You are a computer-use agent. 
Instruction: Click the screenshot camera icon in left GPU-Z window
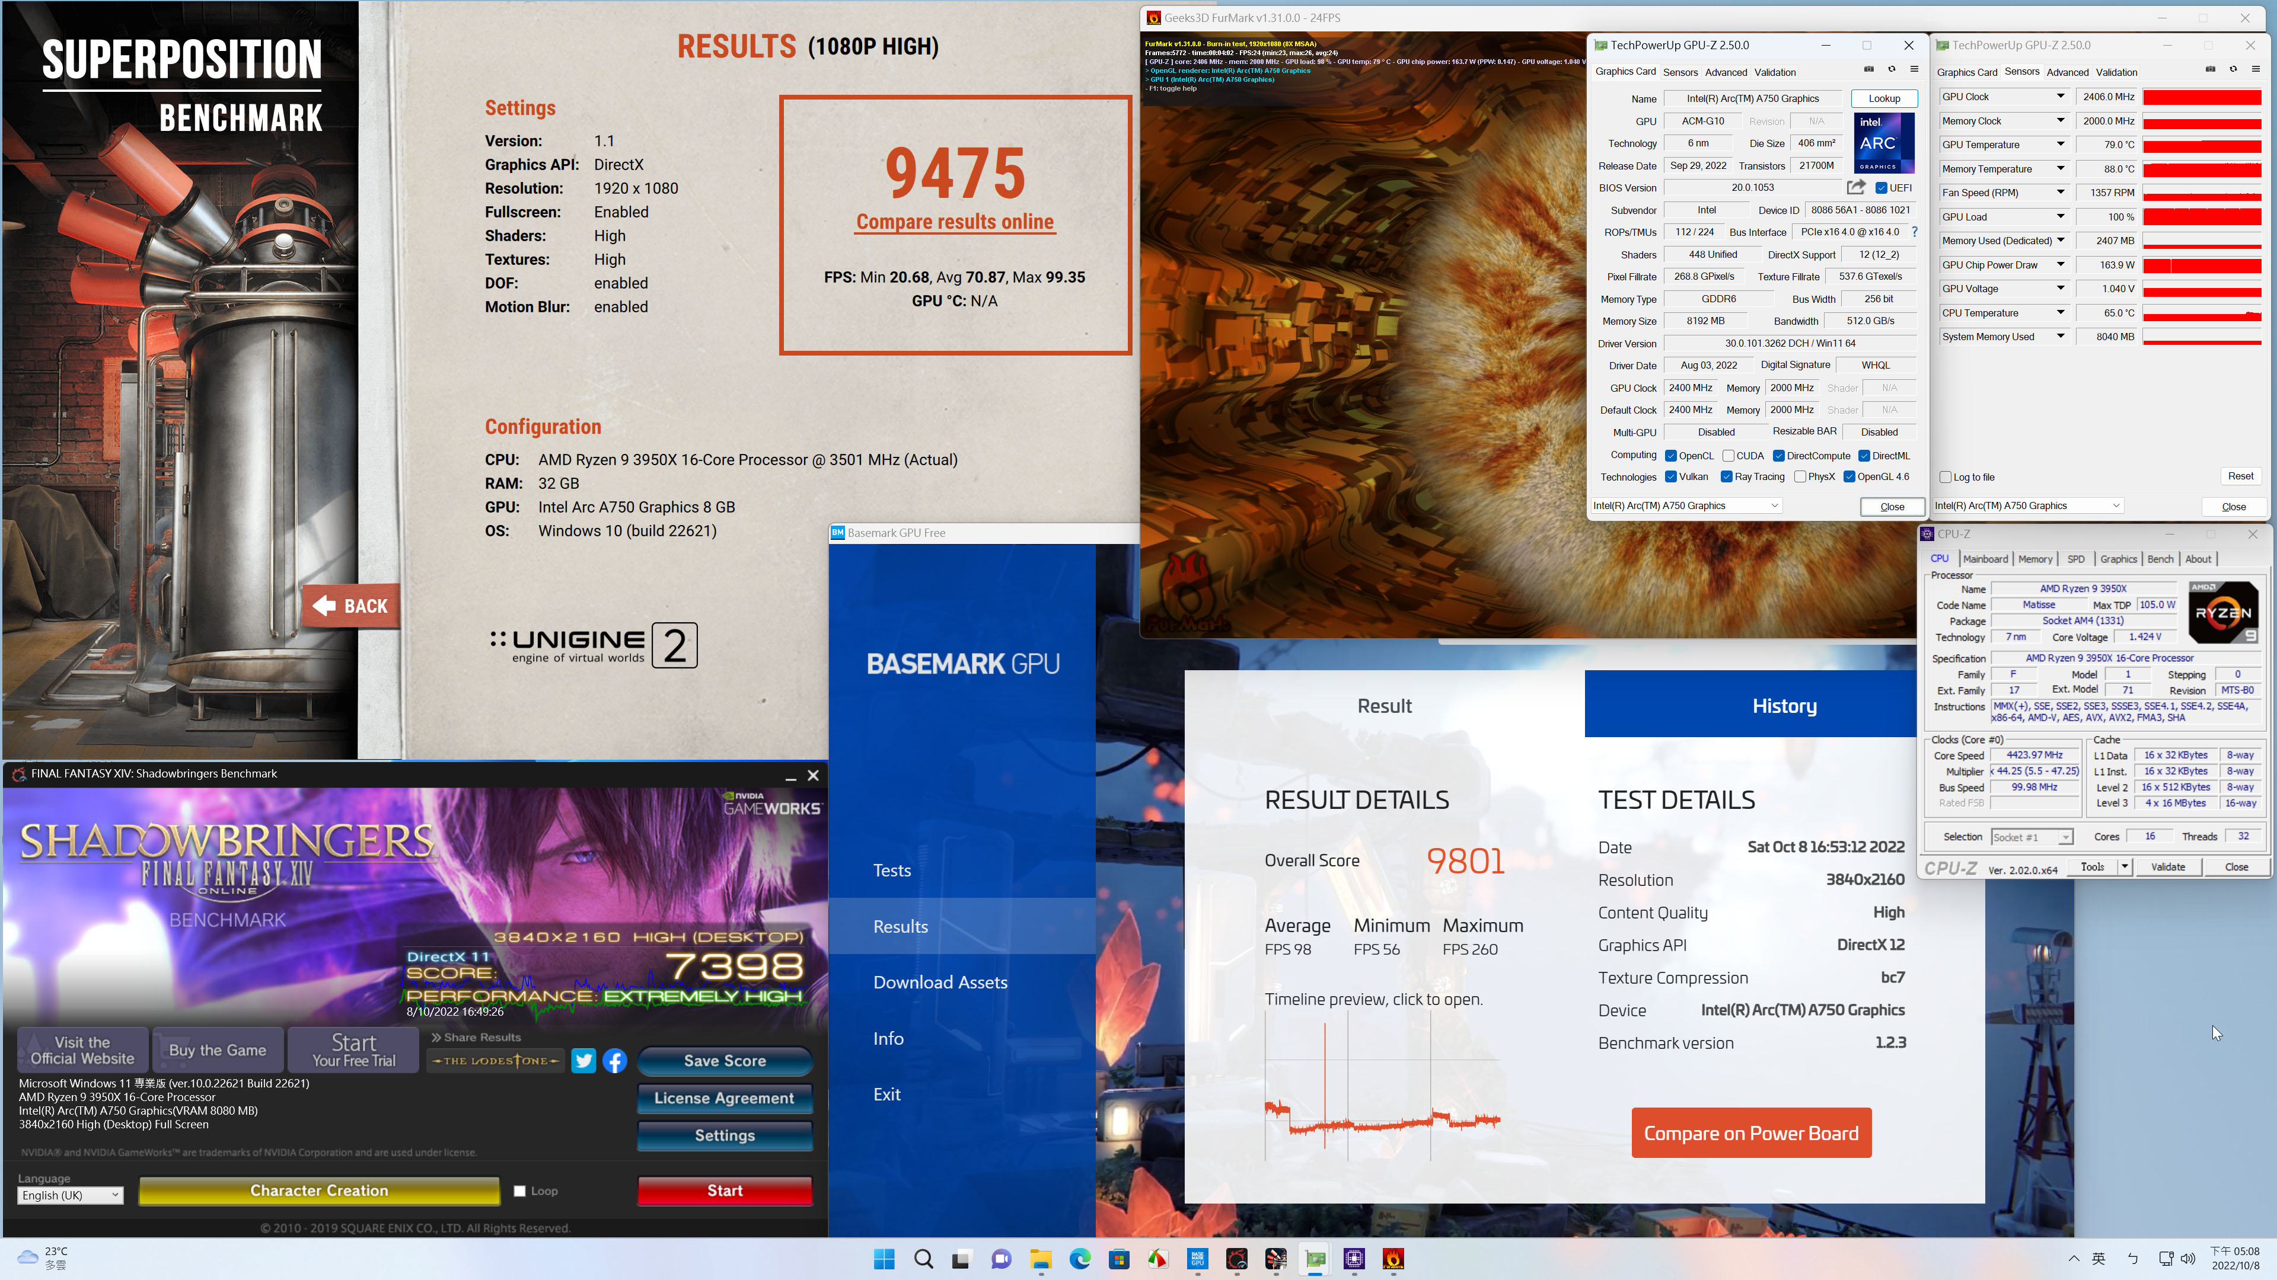(x=1868, y=70)
